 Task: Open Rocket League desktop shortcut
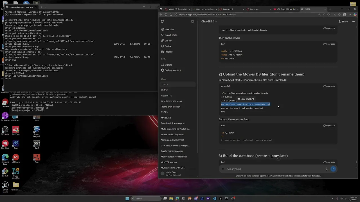(x=37, y=132)
